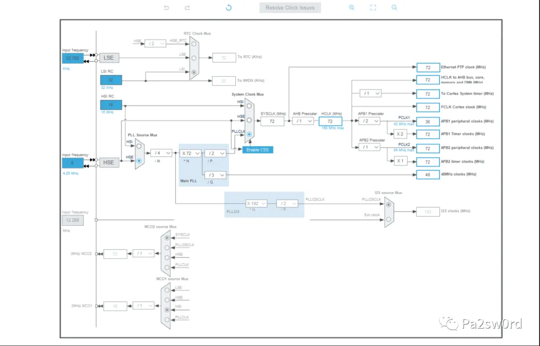Viewport: 540px width, 346px height.
Task: Click the LSE 32.768 input frequency field
Action: pos(73,58)
